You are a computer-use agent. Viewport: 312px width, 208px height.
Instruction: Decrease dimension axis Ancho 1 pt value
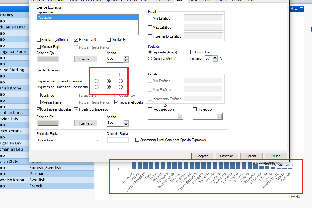tap(126, 125)
